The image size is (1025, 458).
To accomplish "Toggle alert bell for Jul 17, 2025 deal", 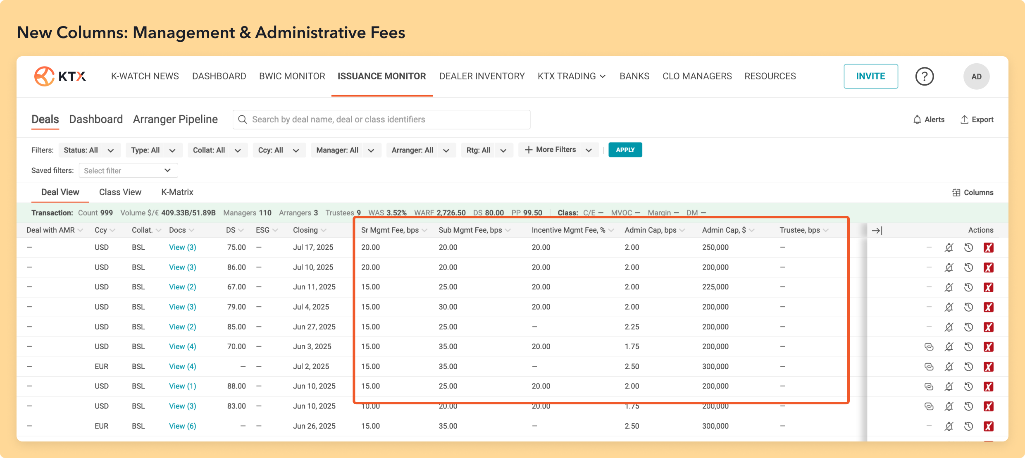I will [949, 248].
